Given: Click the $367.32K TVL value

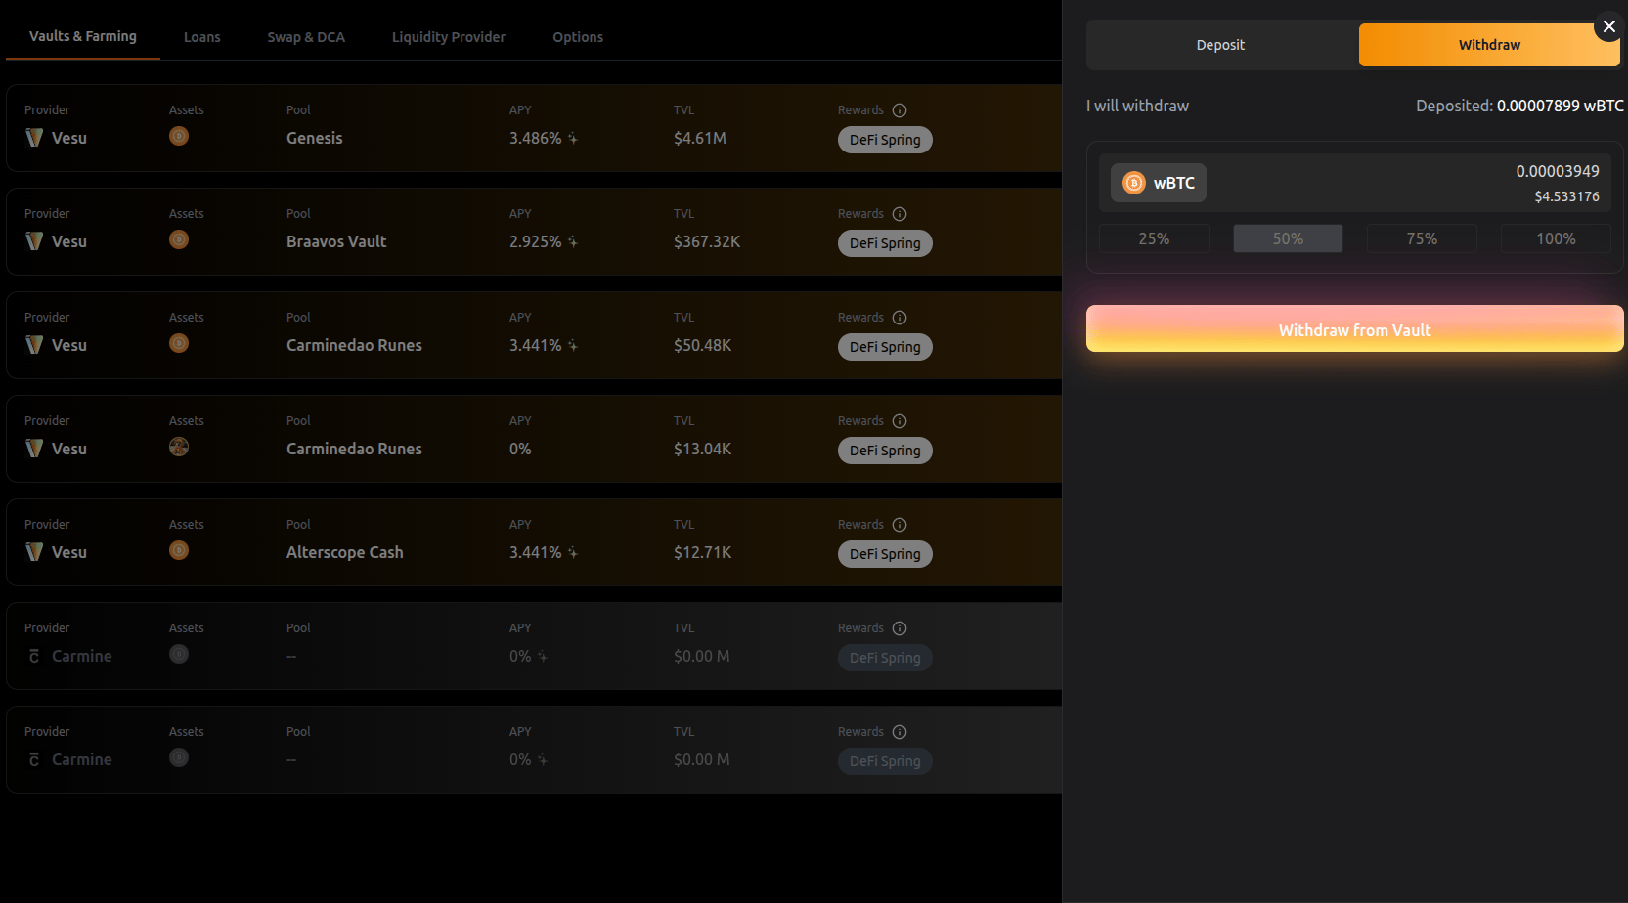Looking at the screenshot, I should click(x=707, y=241).
